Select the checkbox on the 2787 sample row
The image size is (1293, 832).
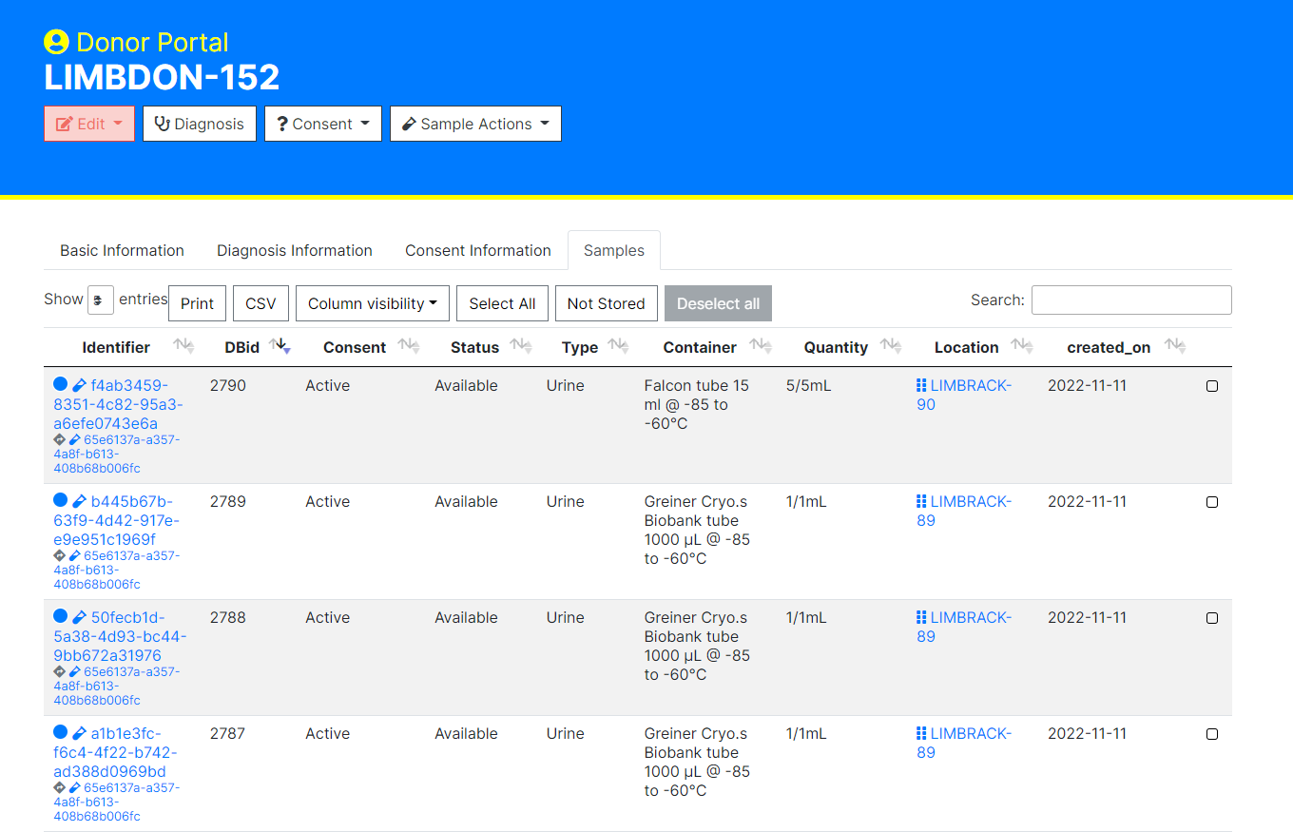pos(1211,734)
